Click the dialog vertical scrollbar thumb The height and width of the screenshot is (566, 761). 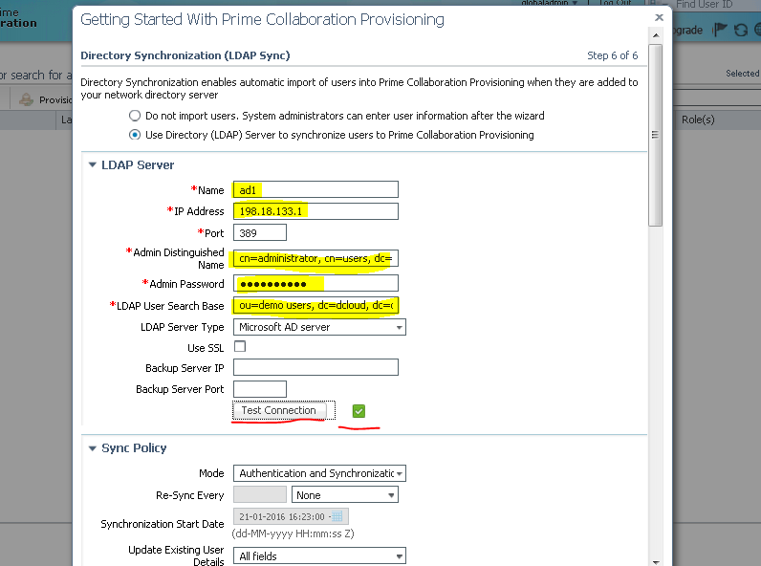pyautogui.click(x=656, y=135)
